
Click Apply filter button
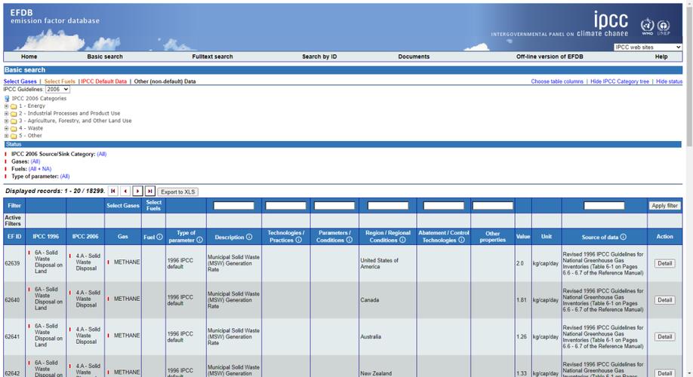(664, 205)
